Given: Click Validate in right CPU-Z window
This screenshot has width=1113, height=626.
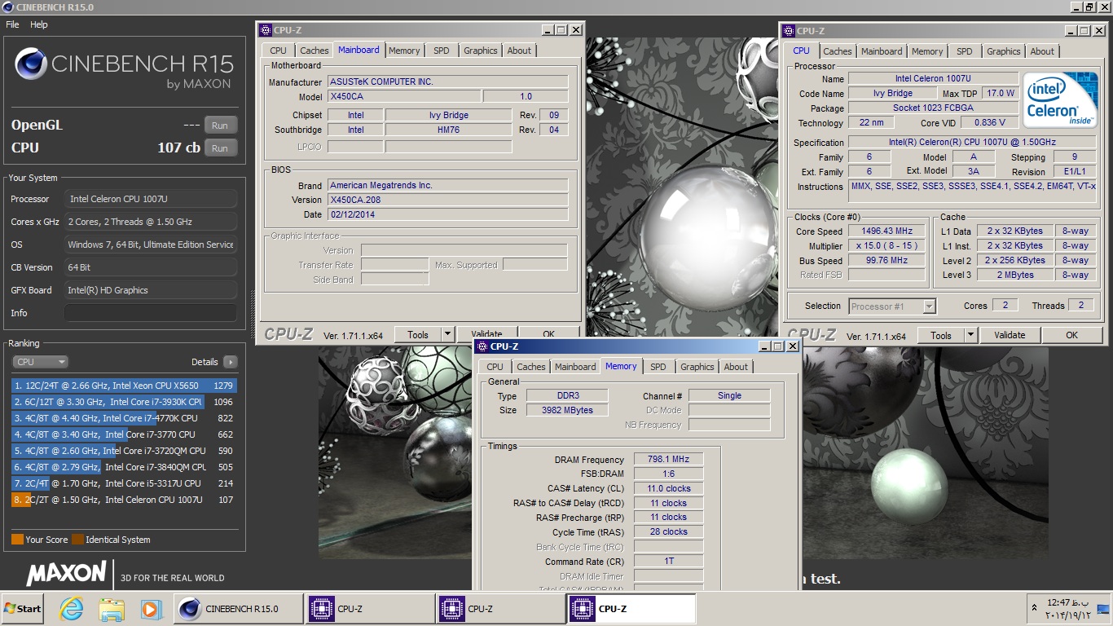Looking at the screenshot, I should pos(1010,335).
